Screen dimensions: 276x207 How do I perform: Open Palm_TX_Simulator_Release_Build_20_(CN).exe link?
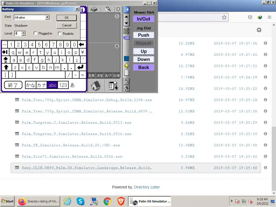tap(71, 145)
